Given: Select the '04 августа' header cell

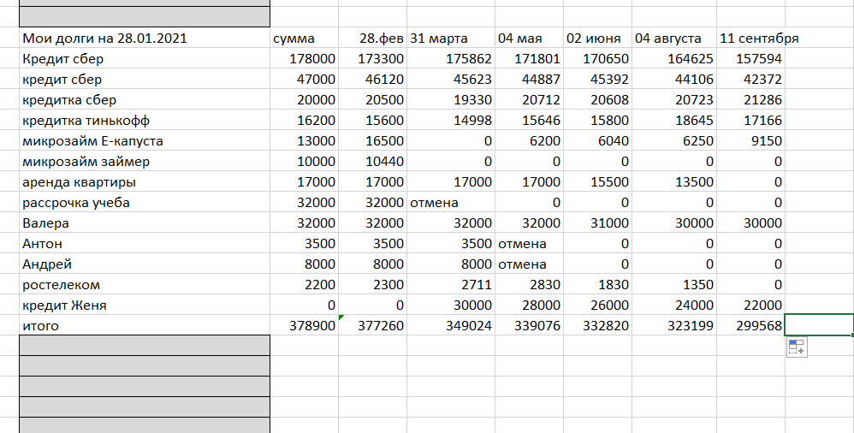Looking at the screenshot, I should tap(674, 39).
